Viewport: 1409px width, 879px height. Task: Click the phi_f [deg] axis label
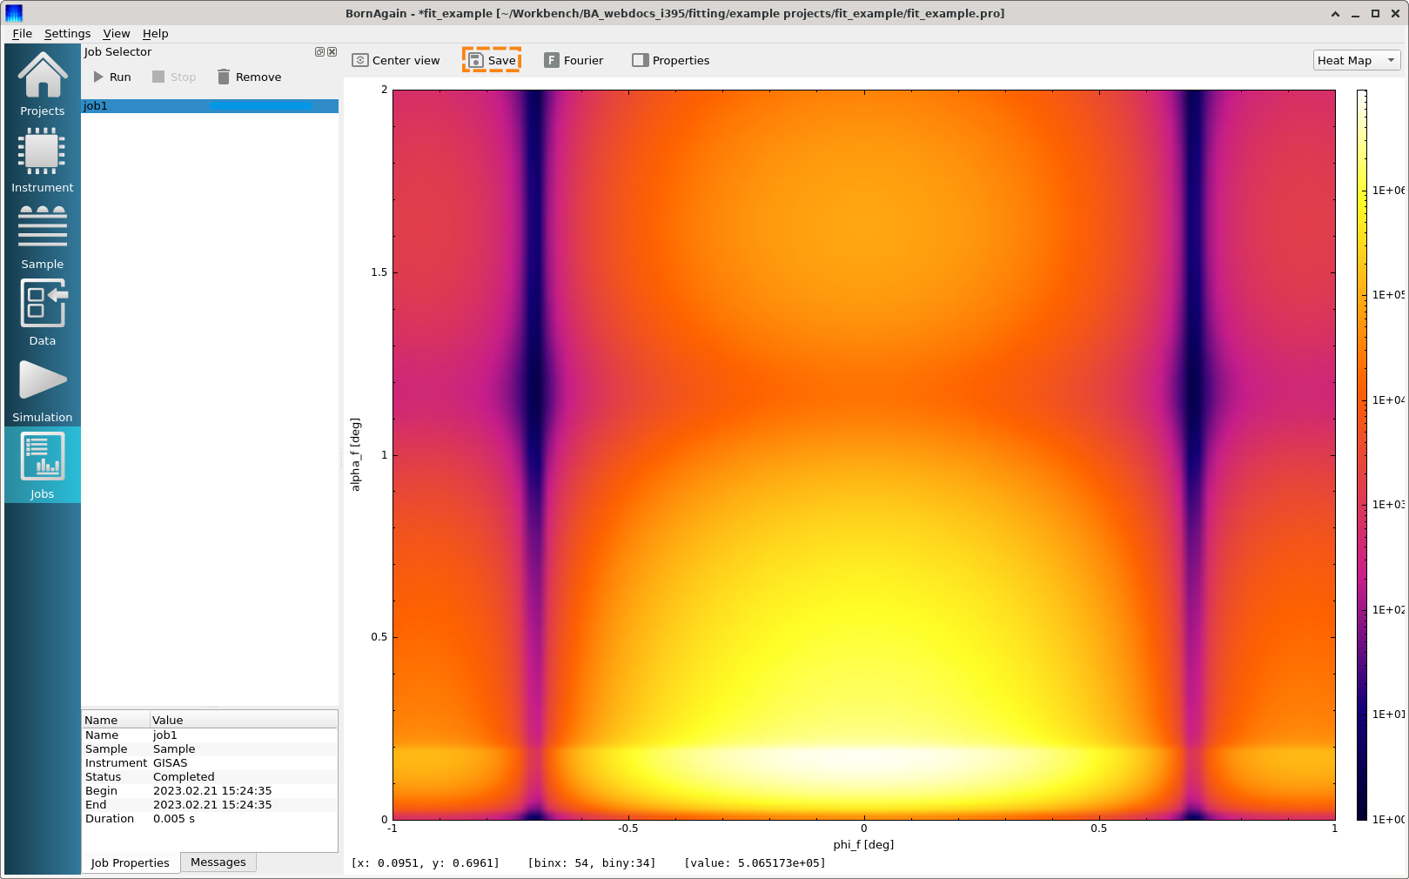863,844
